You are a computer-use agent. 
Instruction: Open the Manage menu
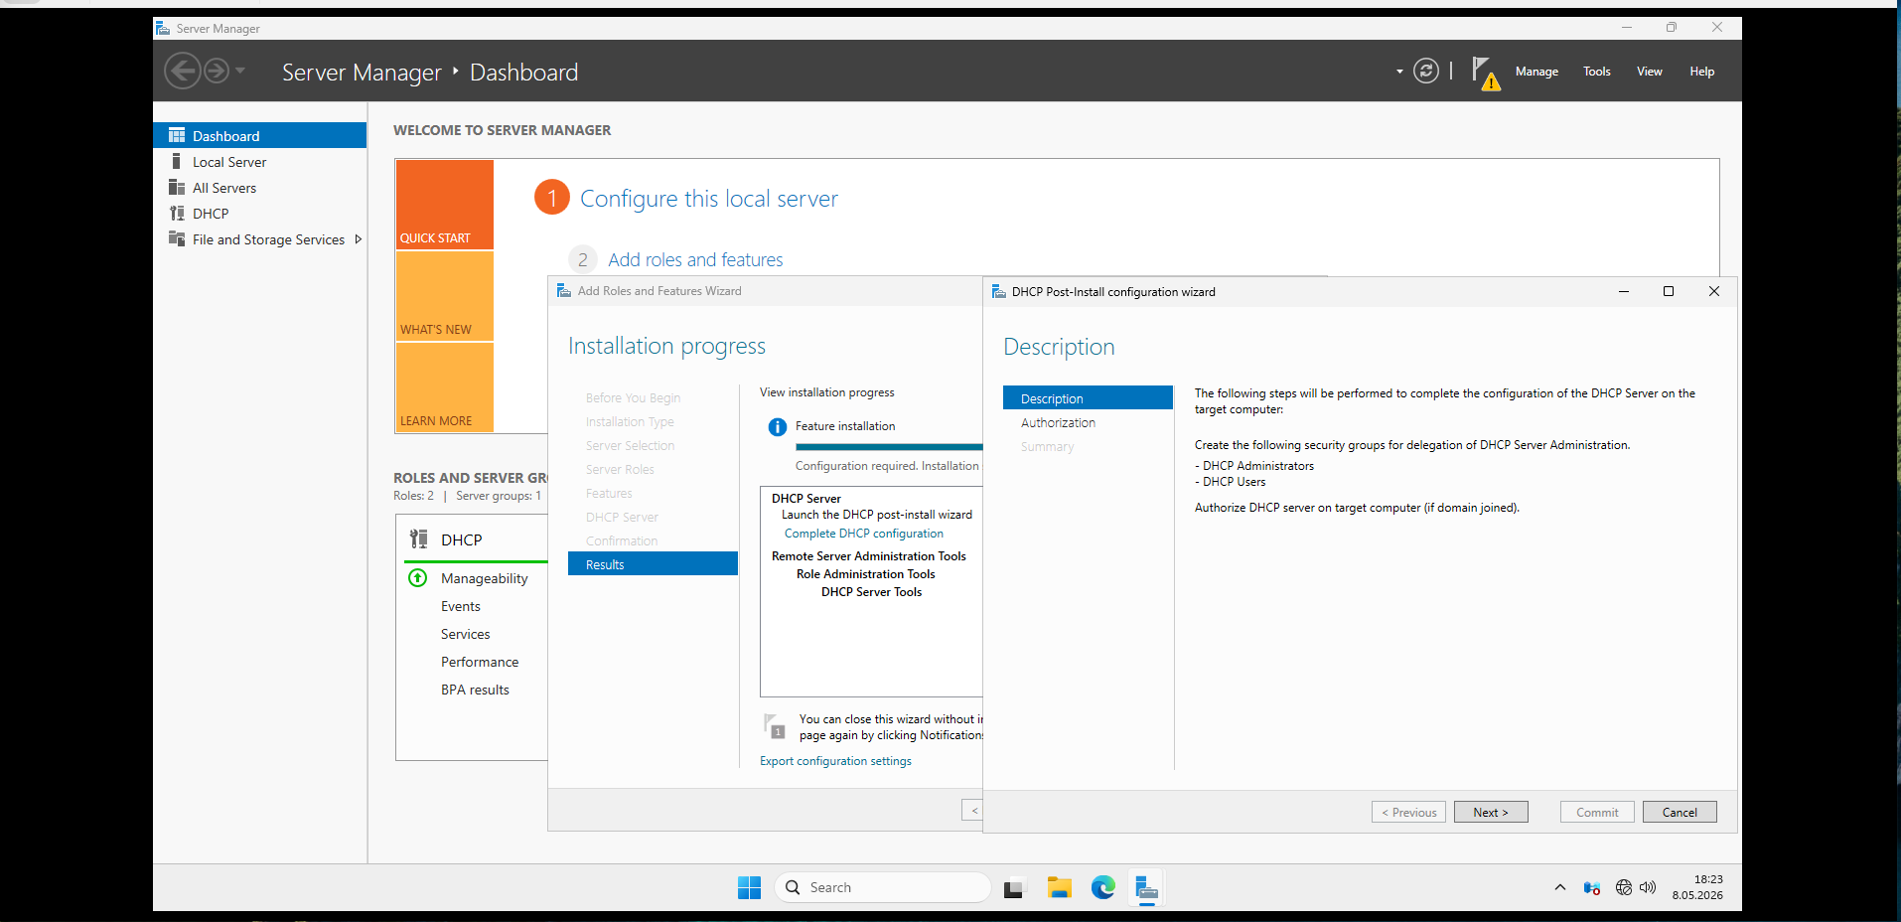coord(1536,72)
